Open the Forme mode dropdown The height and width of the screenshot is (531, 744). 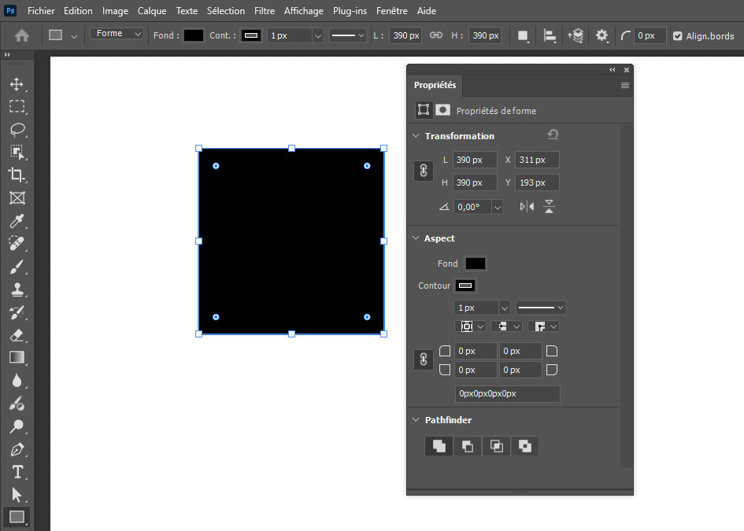117,34
